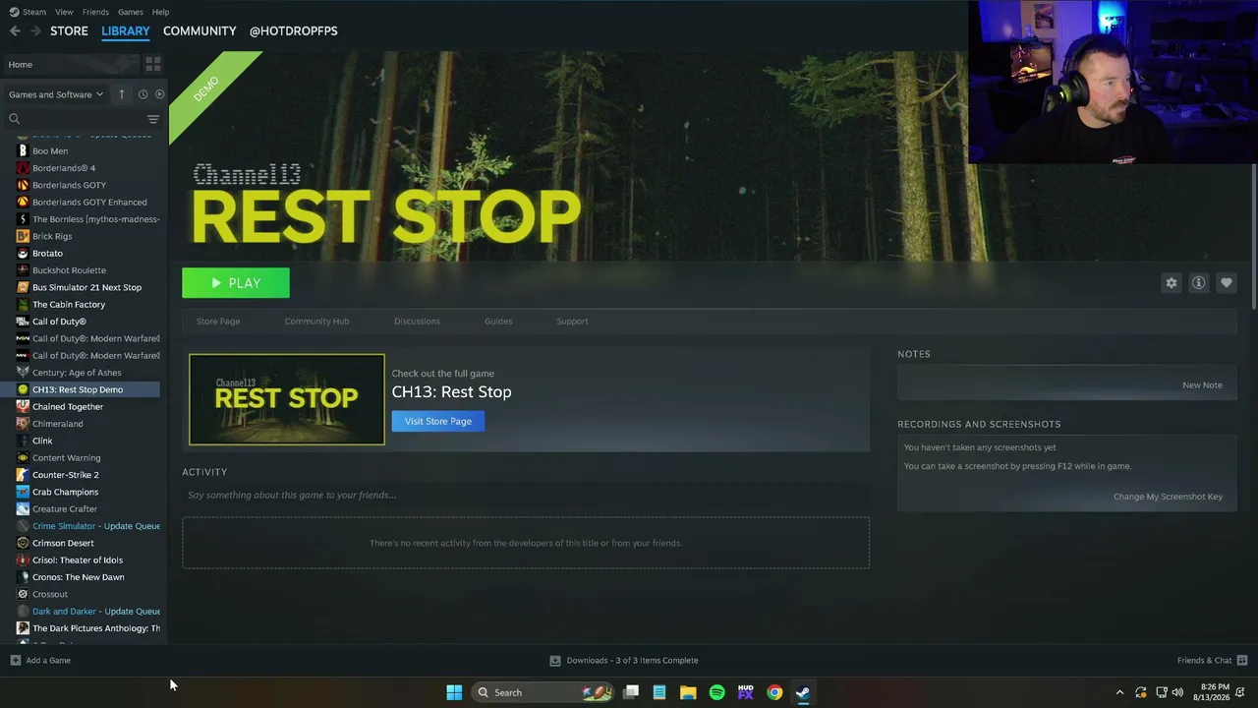Click the Counter-Strike 2 game icon
The image size is (1258, 708).
point(23,475)
